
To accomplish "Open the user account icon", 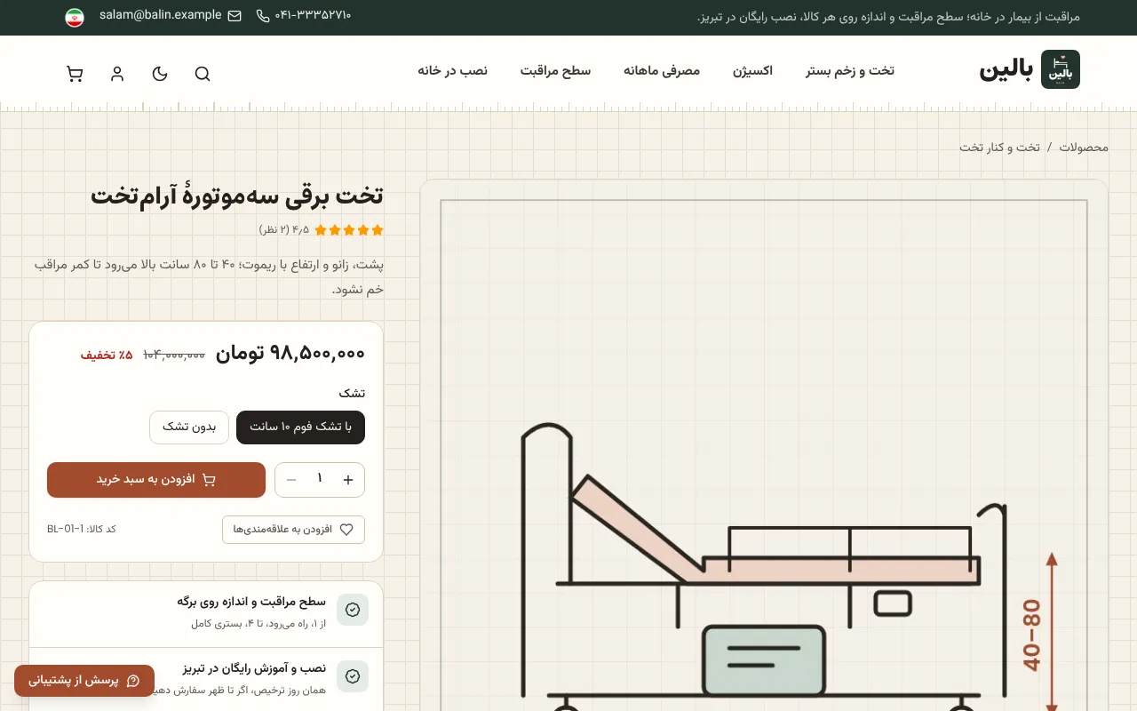I will pyautogui.click(x=117, y=74).
